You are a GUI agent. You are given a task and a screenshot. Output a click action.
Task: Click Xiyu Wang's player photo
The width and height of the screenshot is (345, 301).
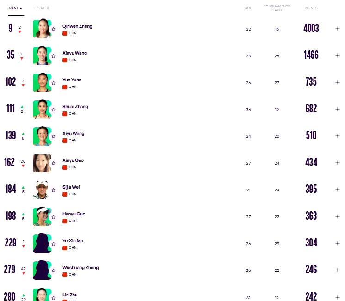(42, 136)
